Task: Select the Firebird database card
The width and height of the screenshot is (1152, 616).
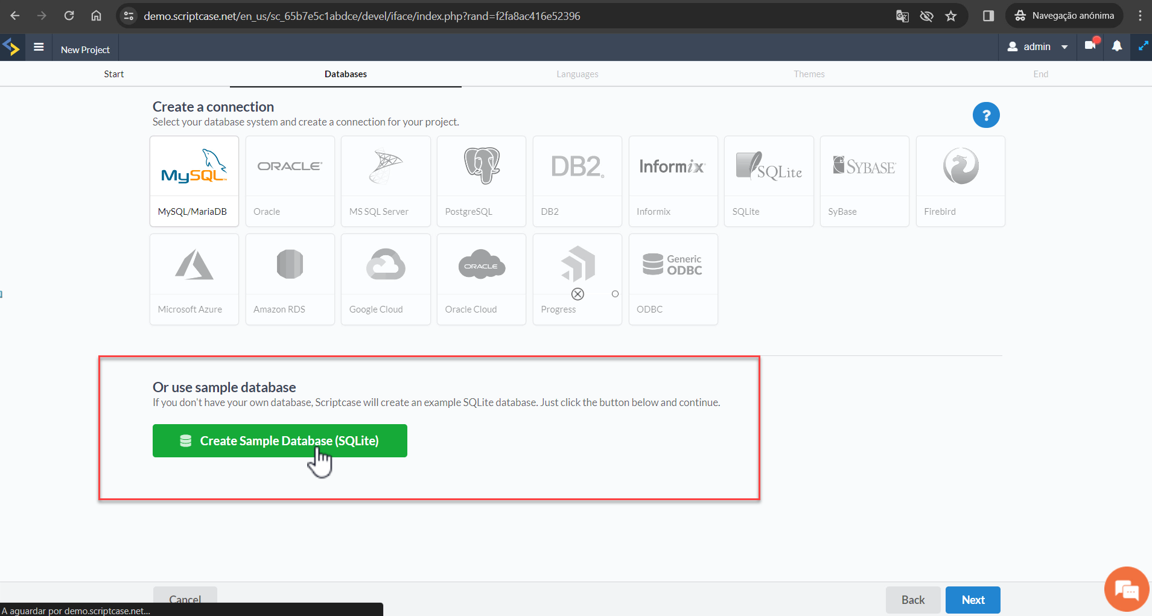Action: pyautogui.click(x=961, y=181)
